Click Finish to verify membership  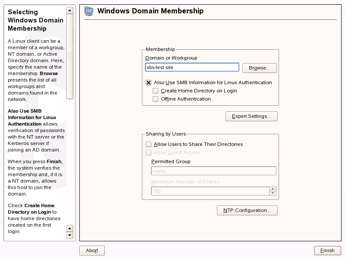[327, 251]
